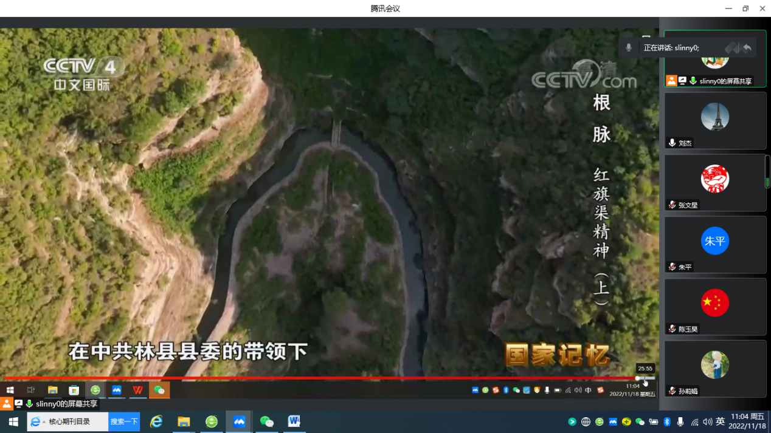Open Tencent Meeting from the taskbar

tap(239, 421)
